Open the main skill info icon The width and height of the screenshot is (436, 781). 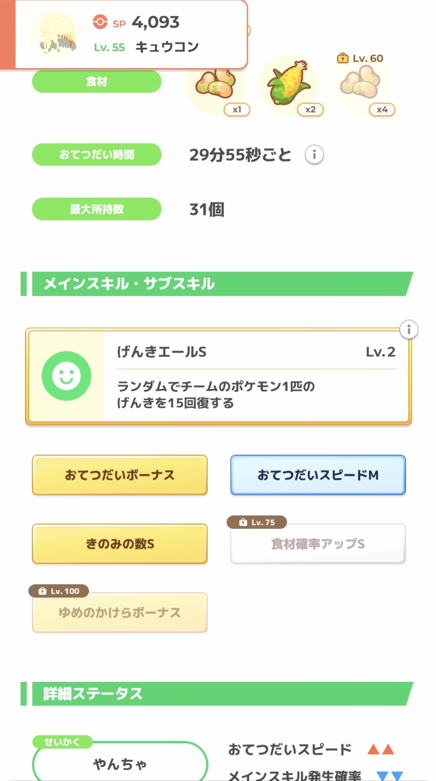[x=408, y=330]
